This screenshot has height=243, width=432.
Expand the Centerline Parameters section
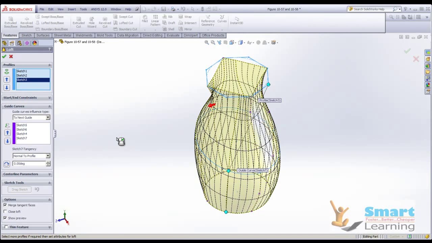coord(49,174)
